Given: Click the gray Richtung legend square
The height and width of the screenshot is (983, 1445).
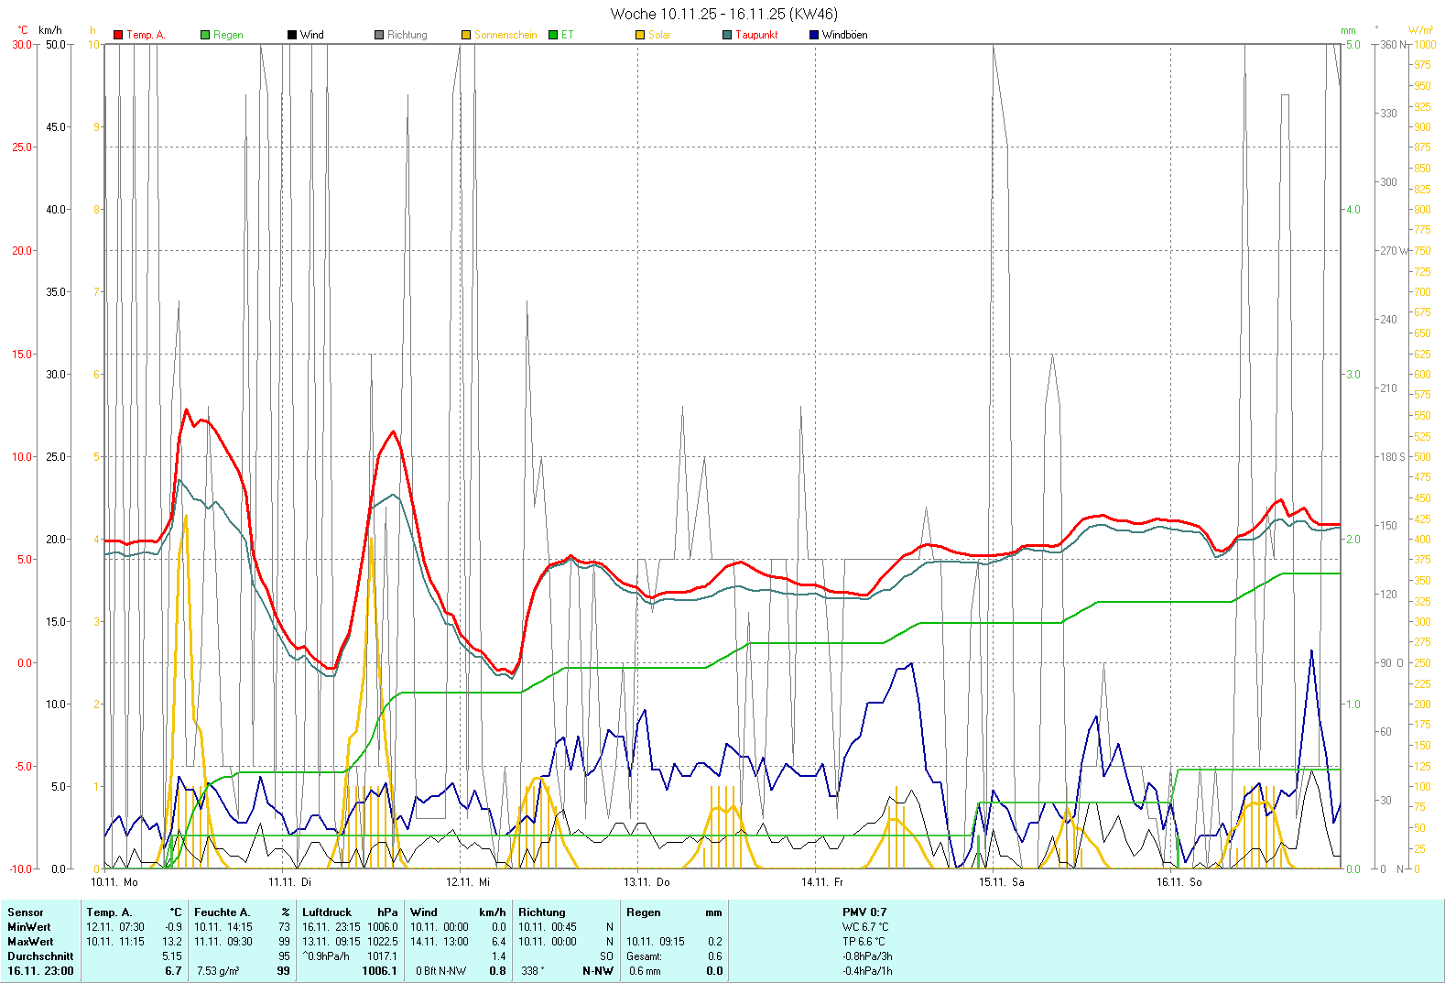Looking at the screenshot, I should pyautogui.click(x=379, y=35).
